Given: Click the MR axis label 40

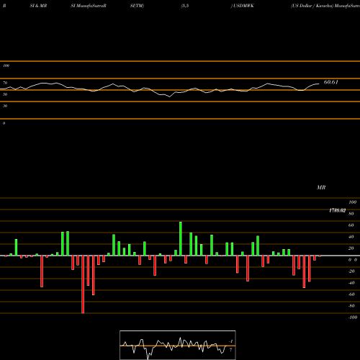Looking at the screenshot, I should click(351, 237).
